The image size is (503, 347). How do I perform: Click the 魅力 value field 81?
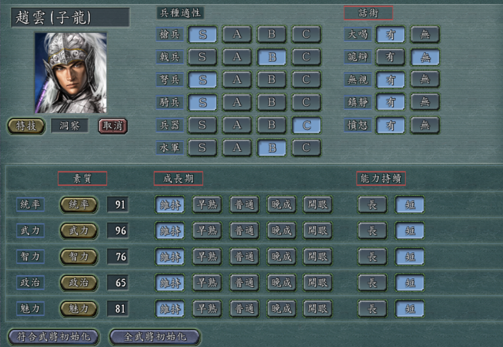coord(118,309)
